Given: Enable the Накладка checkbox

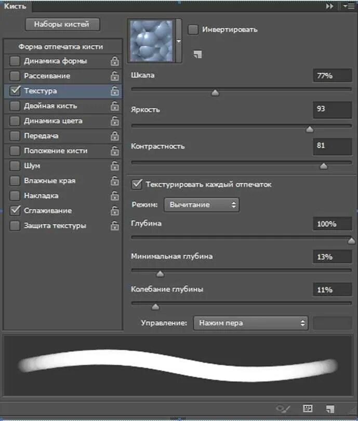Looking at the screenshot, I should click(x=15, y=196).
